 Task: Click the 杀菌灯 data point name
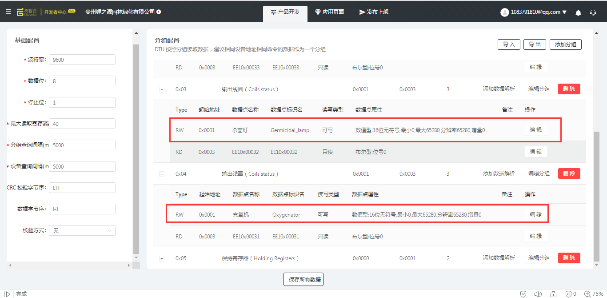[x=239, y=130]
